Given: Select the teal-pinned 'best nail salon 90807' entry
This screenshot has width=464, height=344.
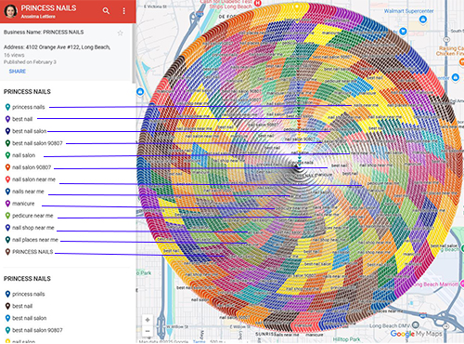Looking at the screenshot, I should (37, 330).
